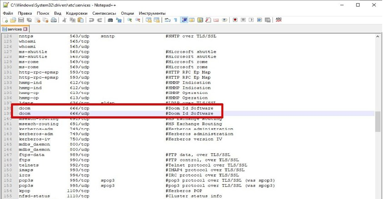Click the Copy toolbar icon
This screenshot has height=199, width=383.
tap(73, 20)
